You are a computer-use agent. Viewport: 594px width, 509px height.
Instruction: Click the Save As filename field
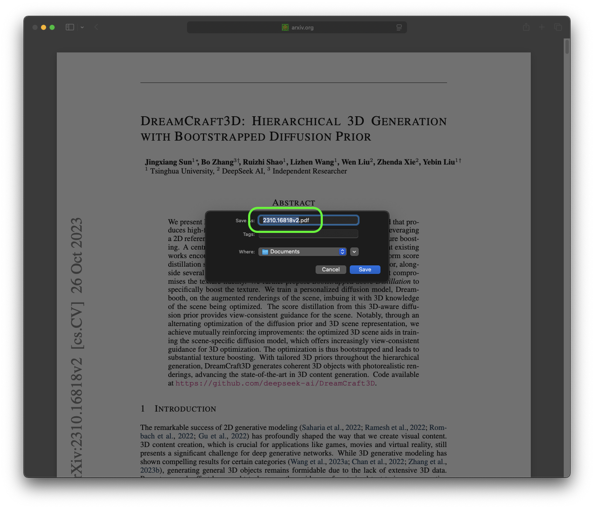click(308, 220)
